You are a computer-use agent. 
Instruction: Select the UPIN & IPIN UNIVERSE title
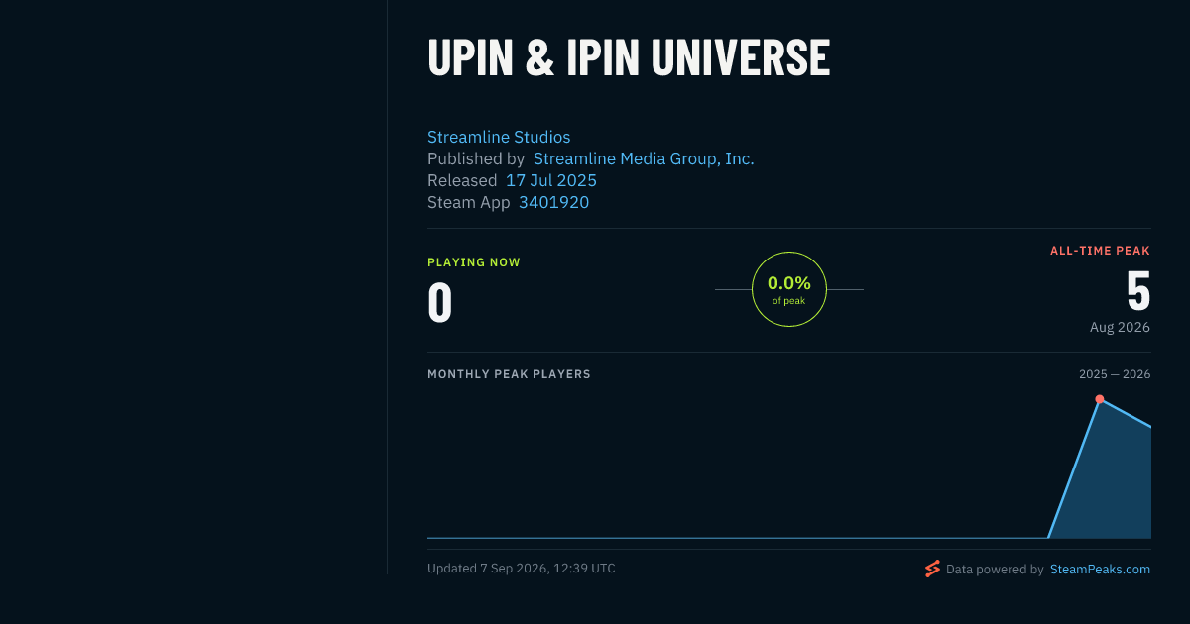coord(629,58)
